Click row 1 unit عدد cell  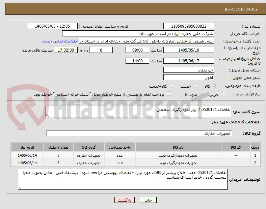coord(119,155)
